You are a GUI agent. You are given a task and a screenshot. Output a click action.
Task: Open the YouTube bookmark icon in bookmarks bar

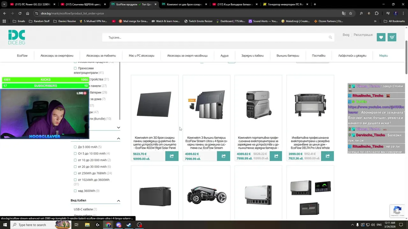(x=114, y=21)
